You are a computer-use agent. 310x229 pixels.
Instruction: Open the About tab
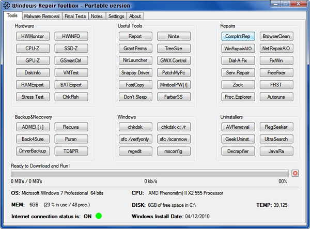pos(135,16)
